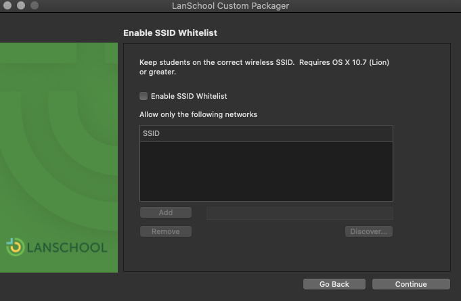Viewport: 461px width, 301px height.
Task: Click inside the empty SSID network list
Action: point(266,172)
